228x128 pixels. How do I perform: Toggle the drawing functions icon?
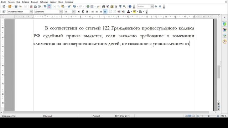click(98, 6)
